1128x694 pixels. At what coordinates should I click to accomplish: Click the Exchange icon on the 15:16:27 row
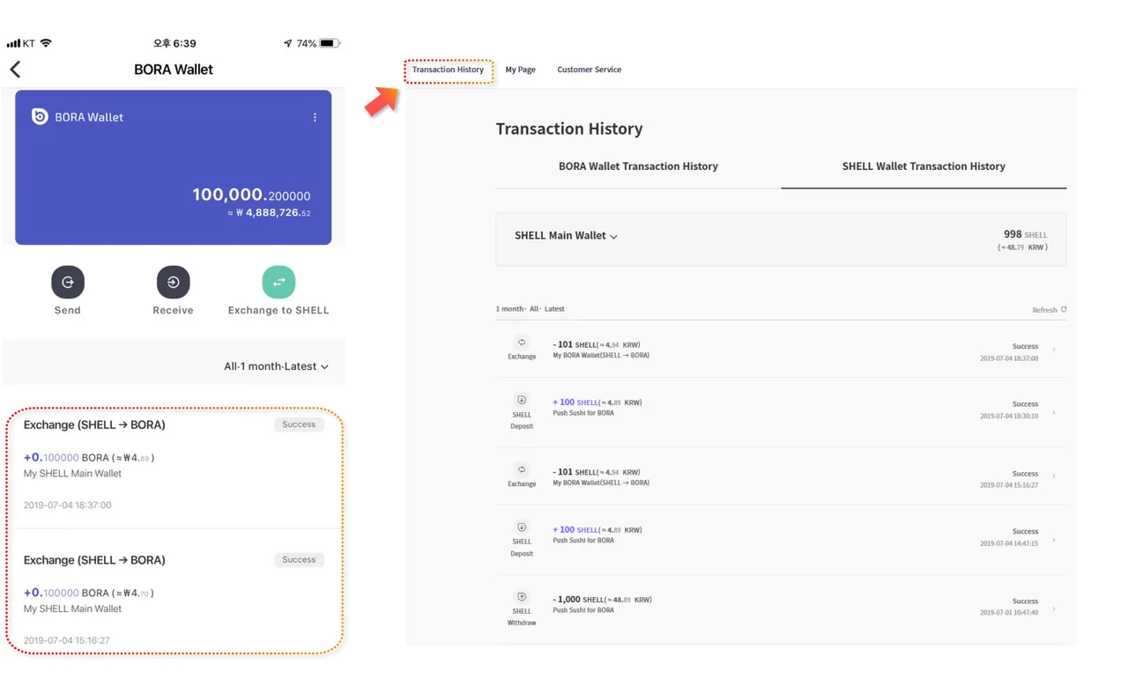pyautogui.click(x=522, y=469)
